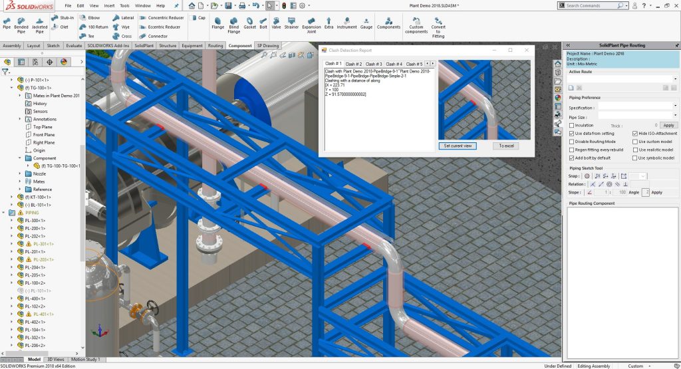Check Regen fitting every rebuild

coord(571,150)
